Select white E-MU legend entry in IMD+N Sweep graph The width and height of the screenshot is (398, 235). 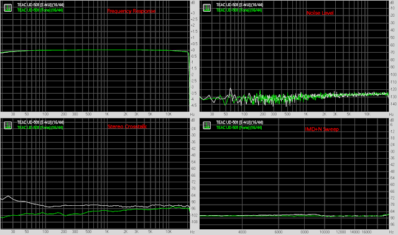tap(239, 122)
